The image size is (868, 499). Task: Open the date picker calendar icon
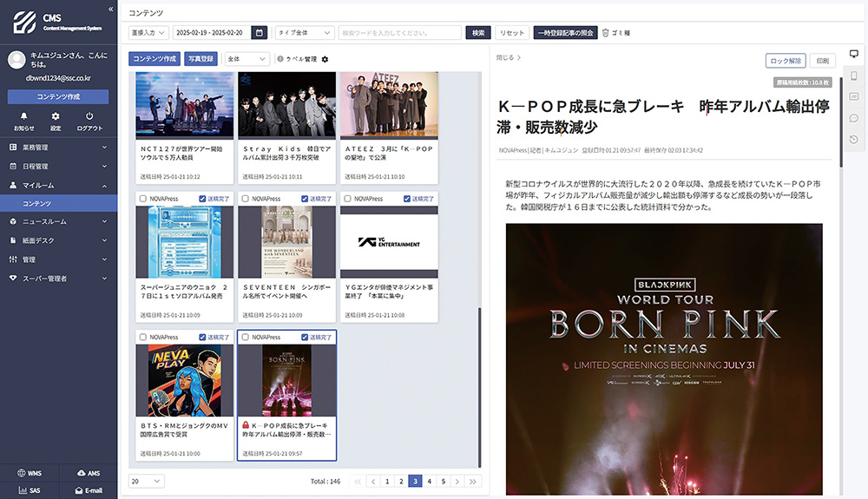tap(259, 33)
